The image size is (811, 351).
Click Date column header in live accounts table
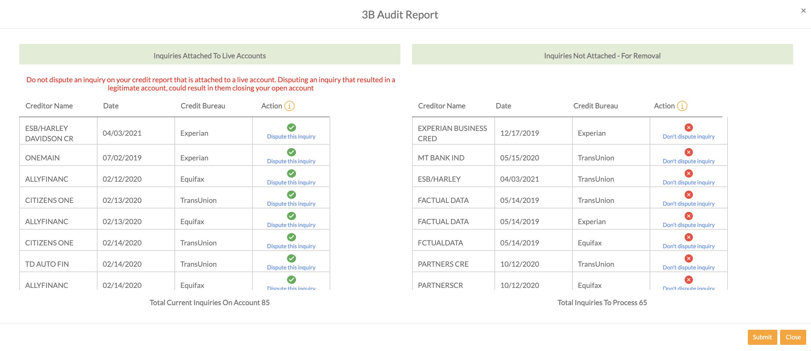click(x=111, y=106)
